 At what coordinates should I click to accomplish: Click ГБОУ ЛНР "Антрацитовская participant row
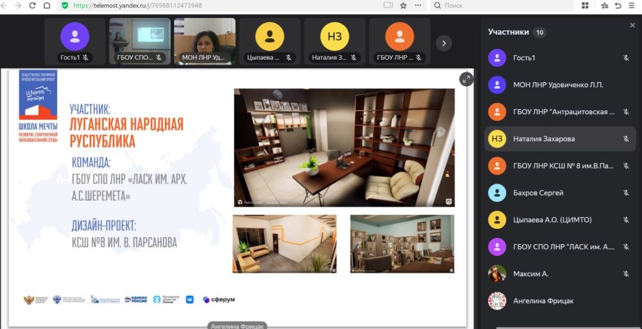[560, 112]
